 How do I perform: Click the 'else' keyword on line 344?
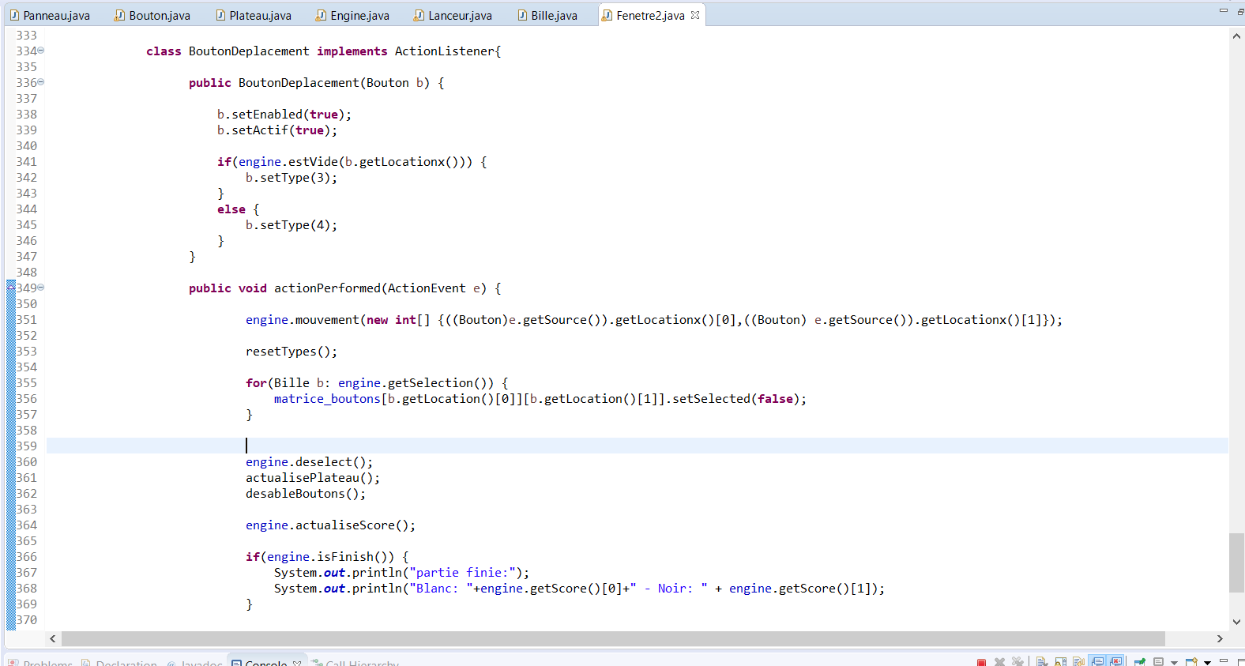tap(231, 209)
